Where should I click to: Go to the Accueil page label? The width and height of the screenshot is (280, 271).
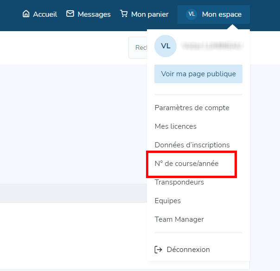point(45,14)
